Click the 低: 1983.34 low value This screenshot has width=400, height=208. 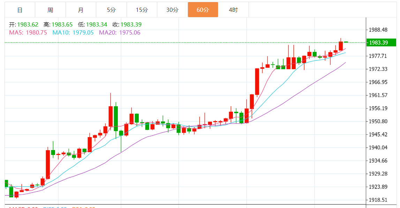click(92, 24)
